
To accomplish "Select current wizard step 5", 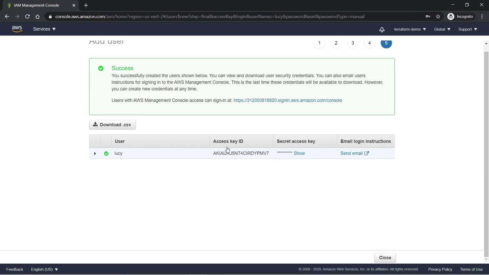I will [x=386, y=43].
